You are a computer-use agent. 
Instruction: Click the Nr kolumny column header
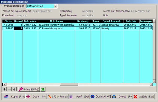tap(57, 21)
